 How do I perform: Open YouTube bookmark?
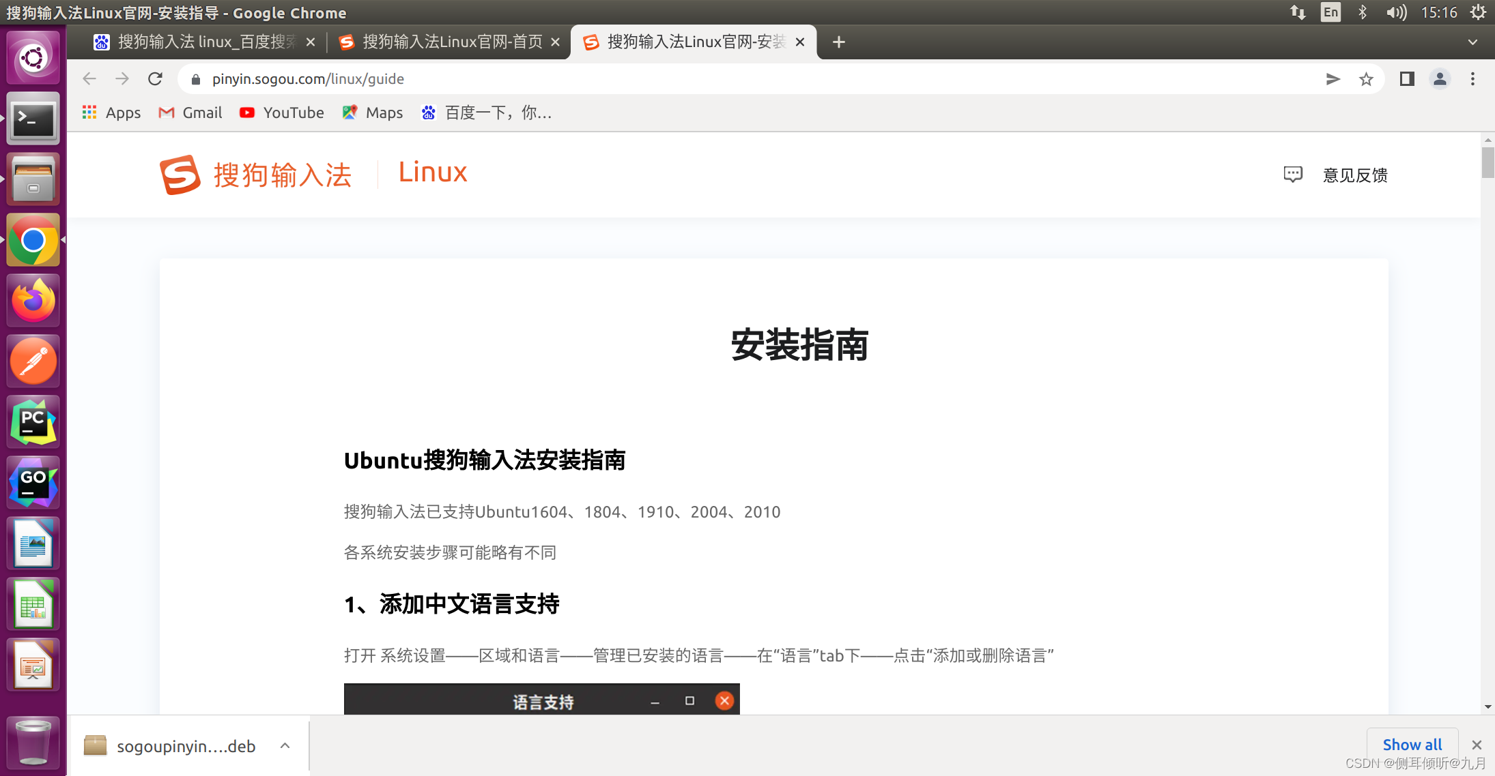(x=282, y=113)
